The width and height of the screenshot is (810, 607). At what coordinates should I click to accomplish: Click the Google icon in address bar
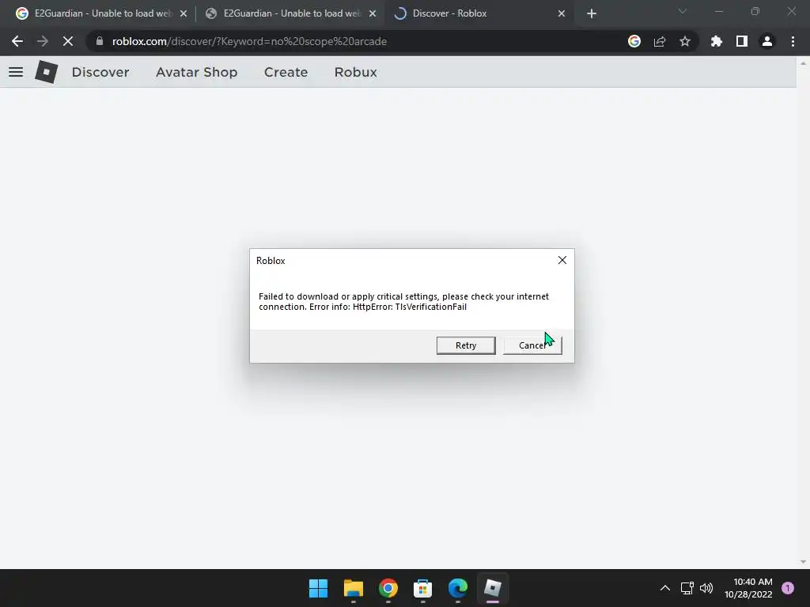(634, 41)
